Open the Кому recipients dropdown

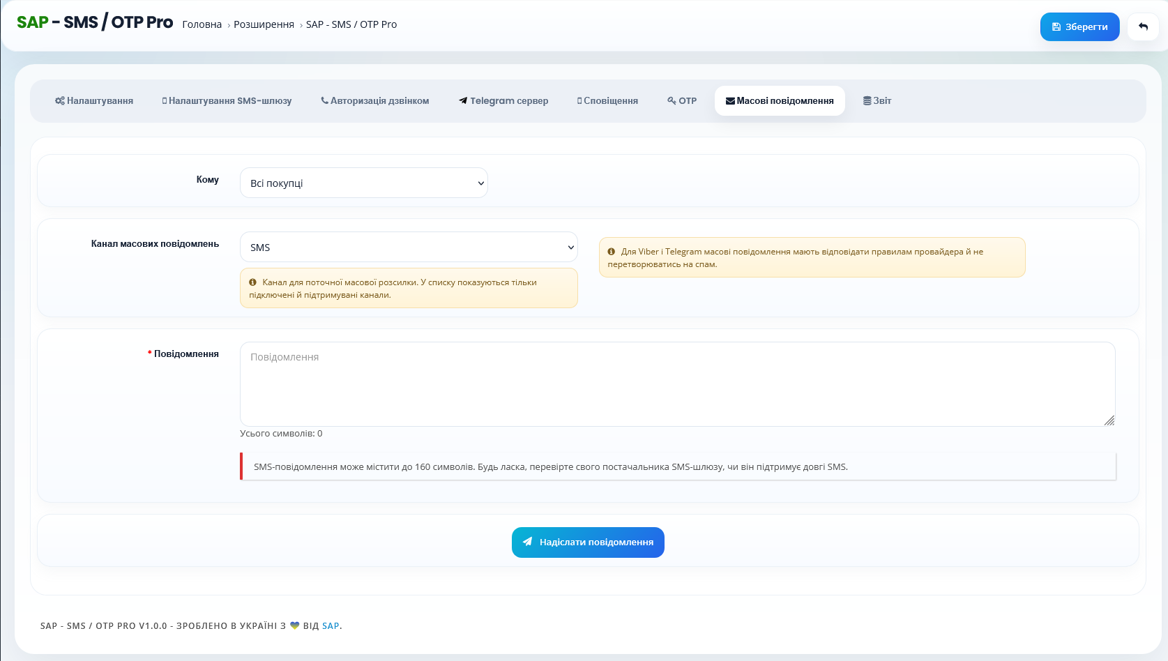(364, 183)
